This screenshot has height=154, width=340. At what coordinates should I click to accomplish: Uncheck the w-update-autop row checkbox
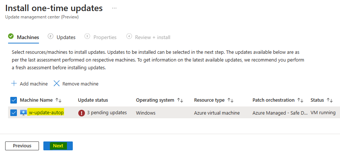pos(14,113)
